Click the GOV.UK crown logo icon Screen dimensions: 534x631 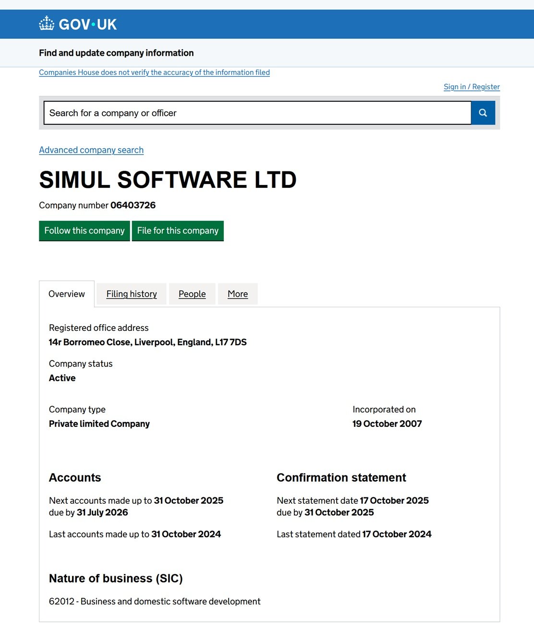tap(47, 24)
